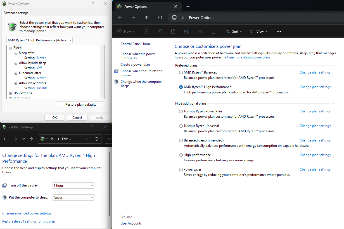Image resolution: width=344 pixels, height=229 pixels.
Task: Click the help question mark in Advanced settings dialog
Action: [93, 4]
